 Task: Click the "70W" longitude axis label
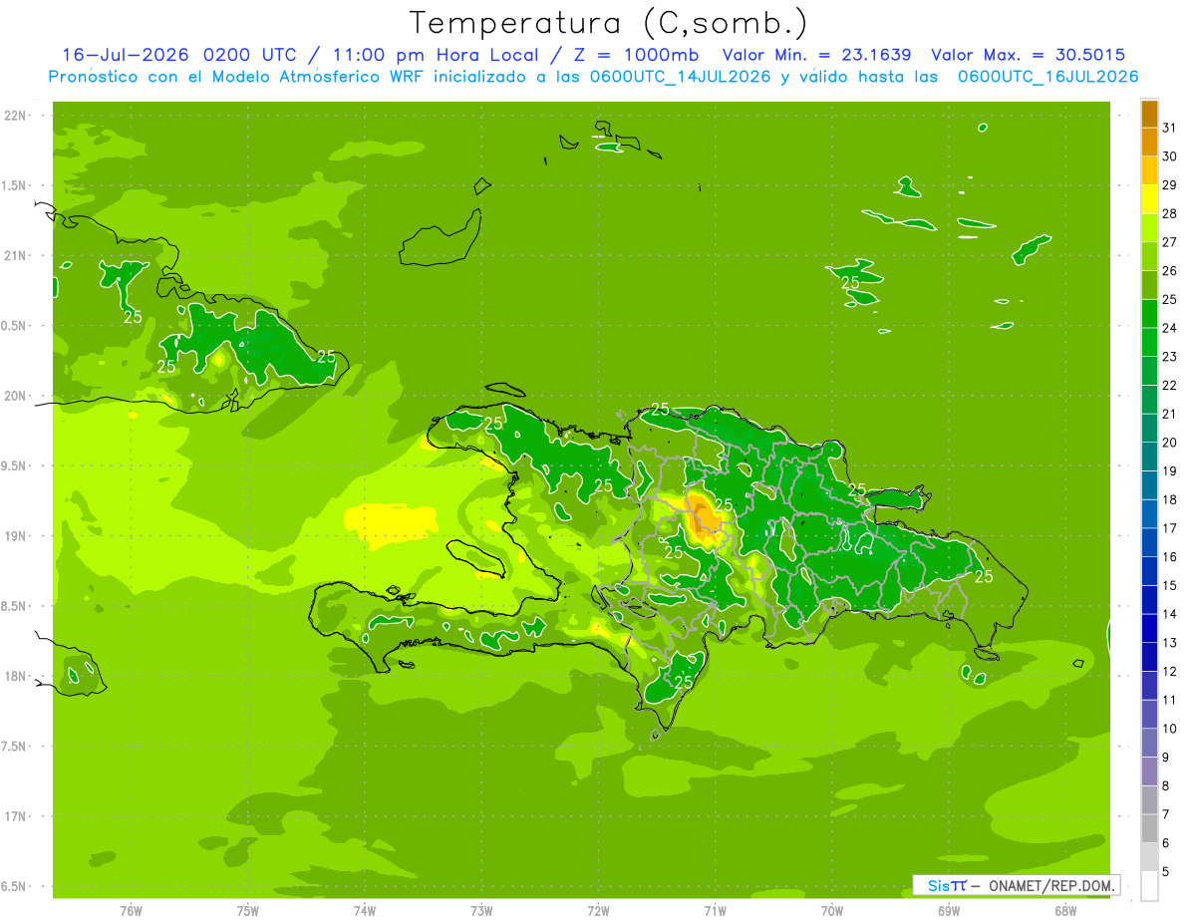(832, 911)
